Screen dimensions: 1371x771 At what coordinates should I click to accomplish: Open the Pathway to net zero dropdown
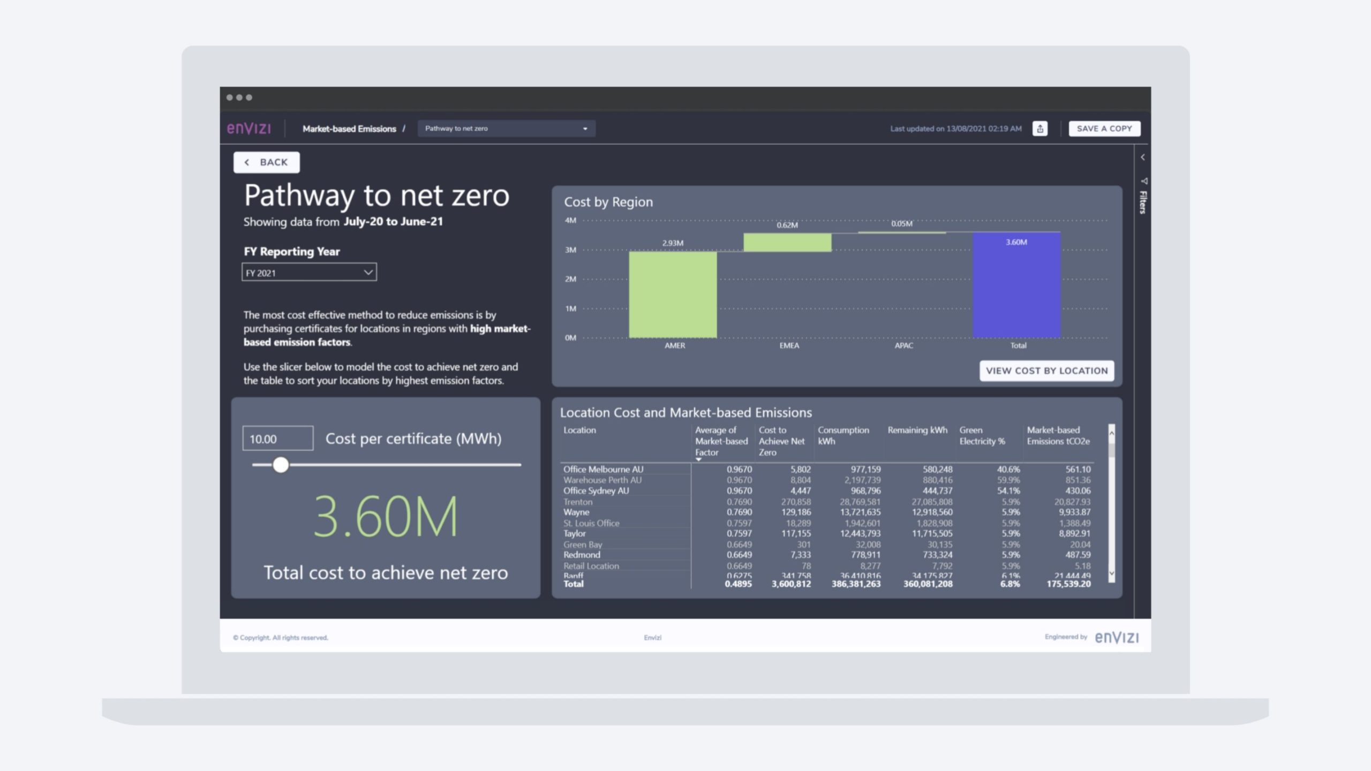[506, 128]
